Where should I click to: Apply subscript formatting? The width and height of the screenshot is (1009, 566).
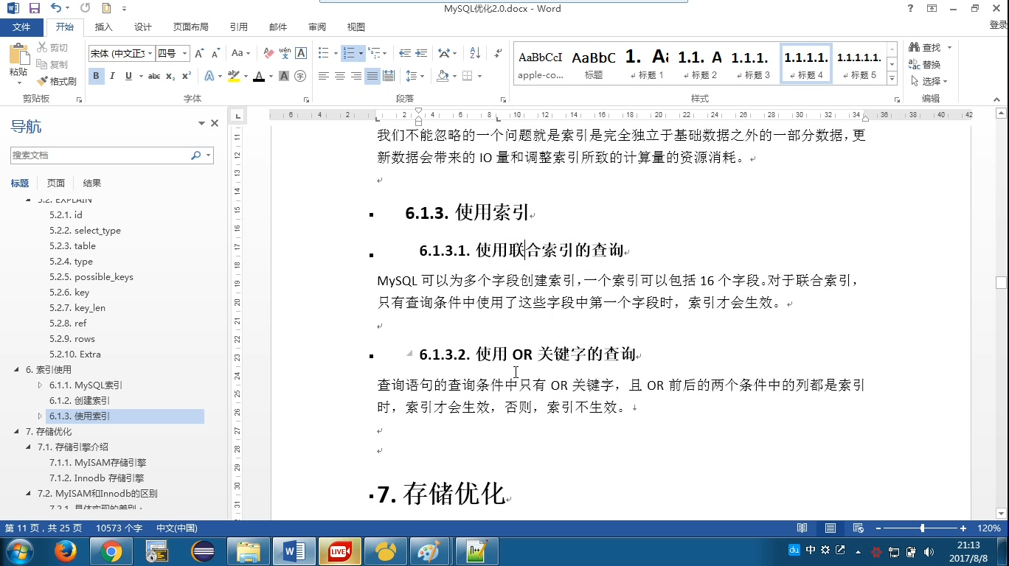click(170, 76)
